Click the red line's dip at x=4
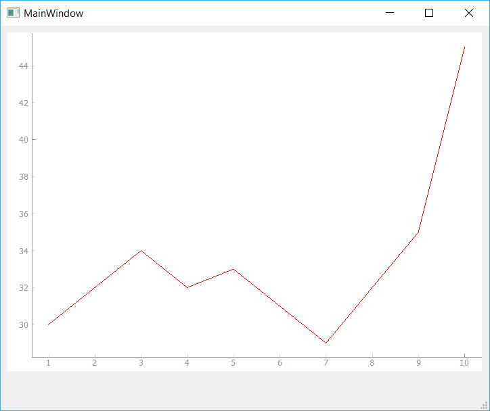This screenshot has height=411, width=490. pyautogui.click(x=187, y=287)
